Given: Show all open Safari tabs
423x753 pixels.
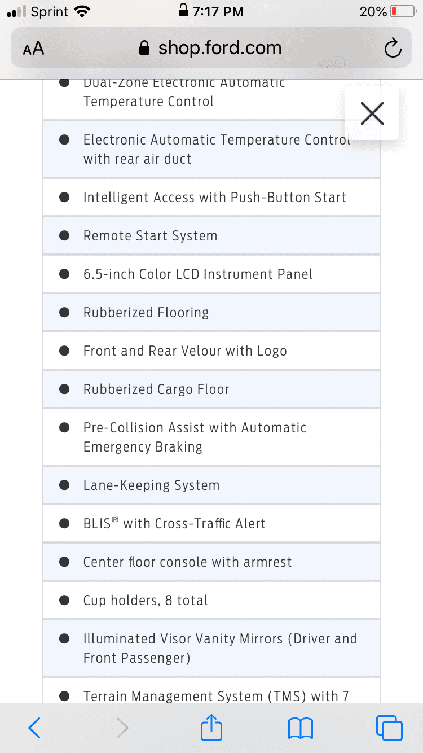Looking at the screenshot, I should point(389,728).
